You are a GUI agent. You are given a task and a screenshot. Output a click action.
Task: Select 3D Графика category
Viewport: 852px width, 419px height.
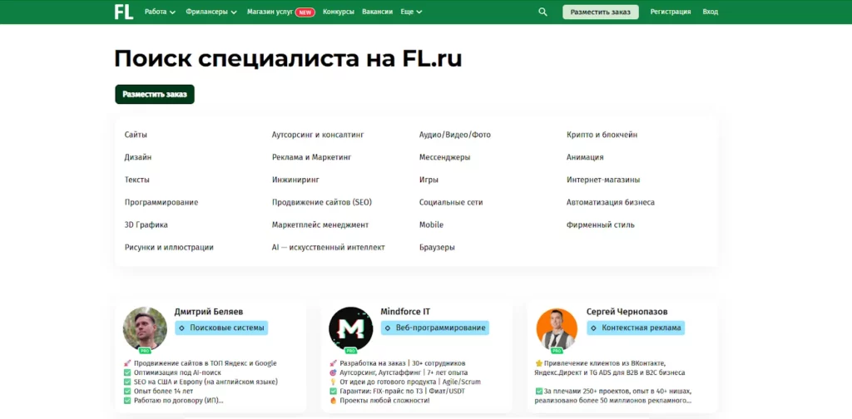point(146,224)
